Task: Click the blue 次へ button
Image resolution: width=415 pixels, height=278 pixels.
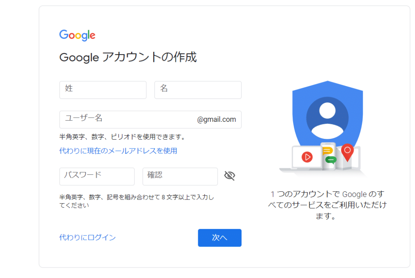Action: click(220, 238)
